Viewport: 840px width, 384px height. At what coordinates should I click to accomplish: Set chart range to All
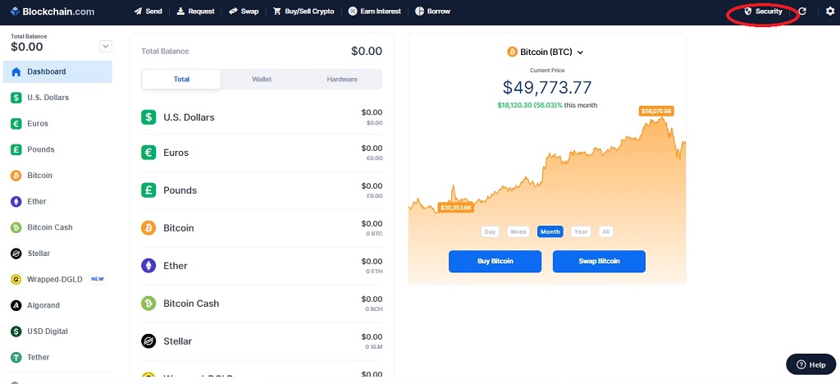coord(606,232)
